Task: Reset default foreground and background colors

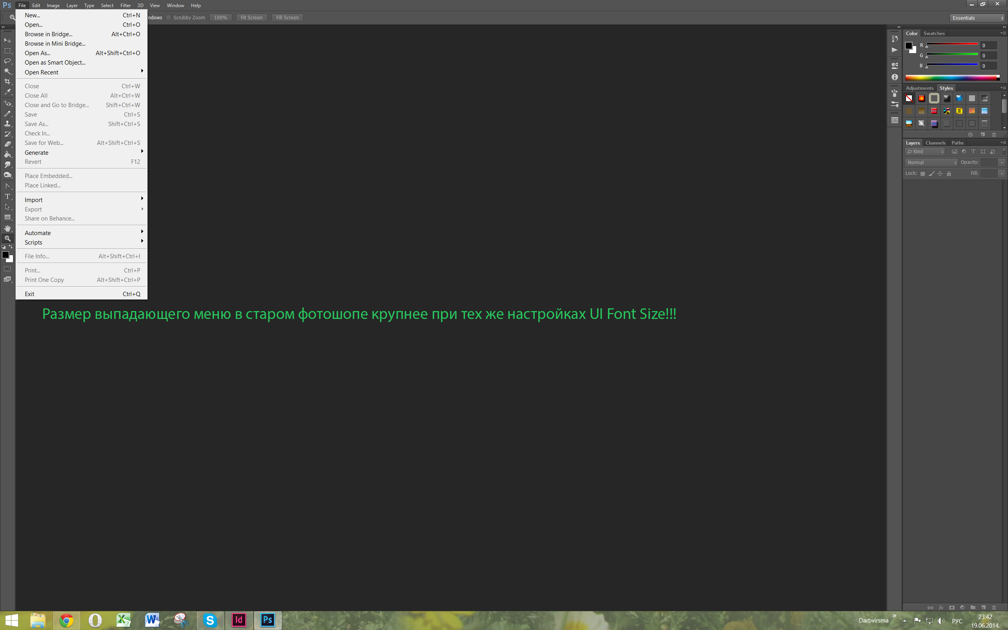Action: pyautogui.click(x=4, y=247)
